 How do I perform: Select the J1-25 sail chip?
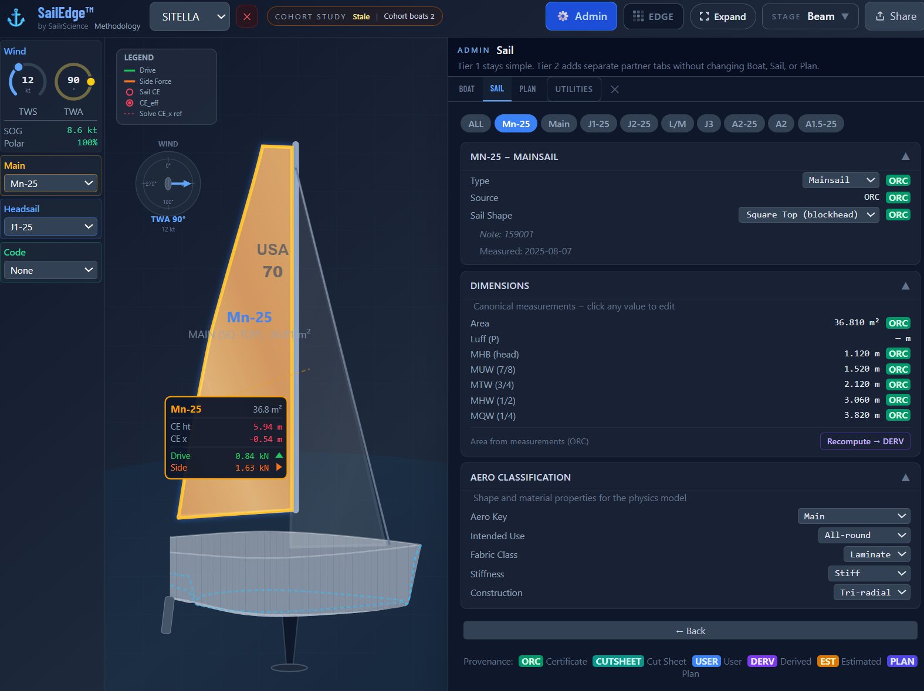(598, 124)
